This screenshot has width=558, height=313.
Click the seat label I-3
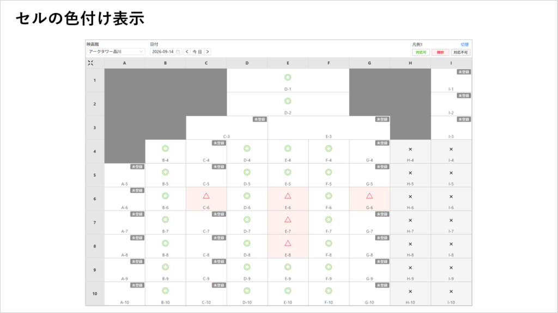[x=451, y=136]
